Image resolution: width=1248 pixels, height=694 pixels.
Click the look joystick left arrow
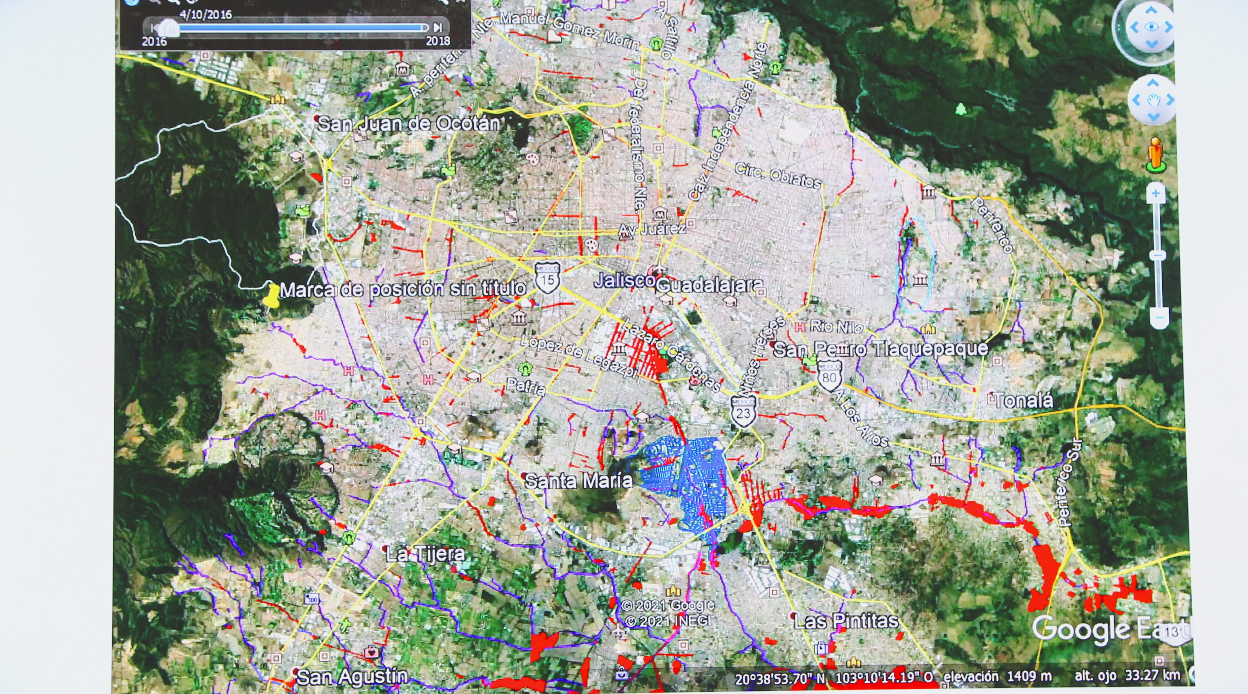1134,28
